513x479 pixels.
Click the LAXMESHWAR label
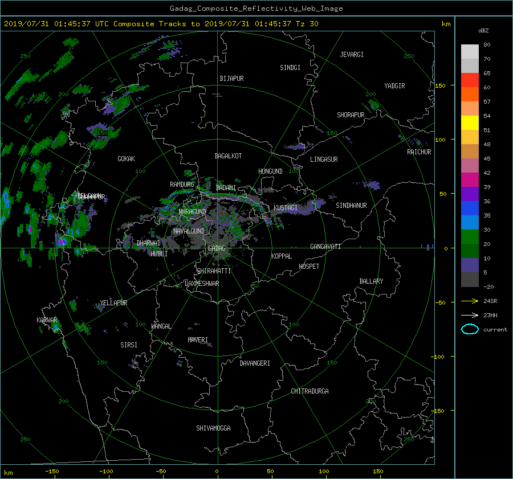pos(202,284)
